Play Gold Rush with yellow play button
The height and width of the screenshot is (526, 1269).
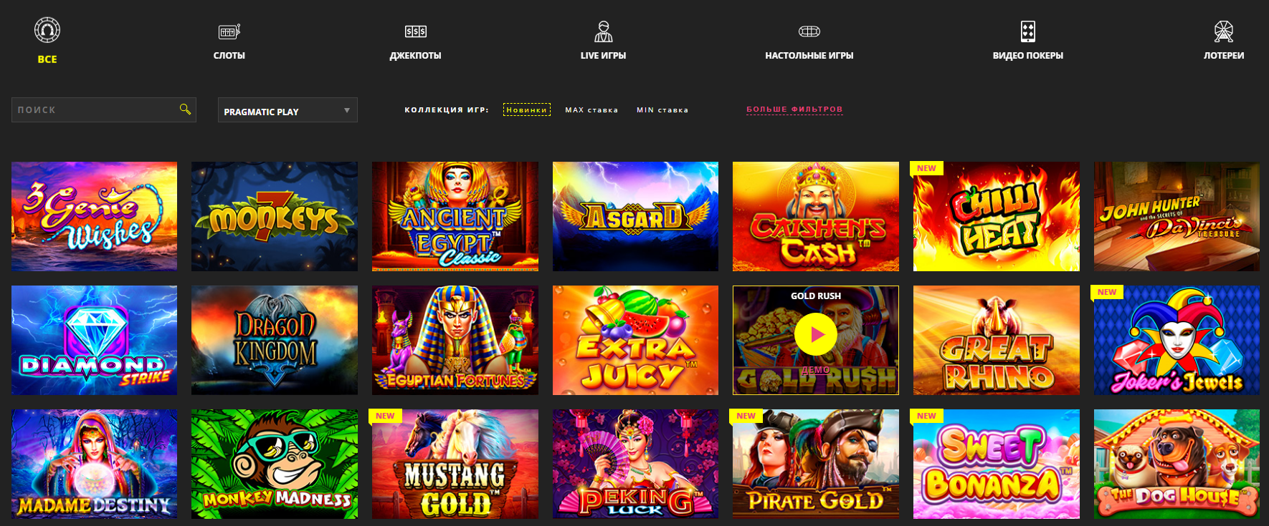pos(816,334)
